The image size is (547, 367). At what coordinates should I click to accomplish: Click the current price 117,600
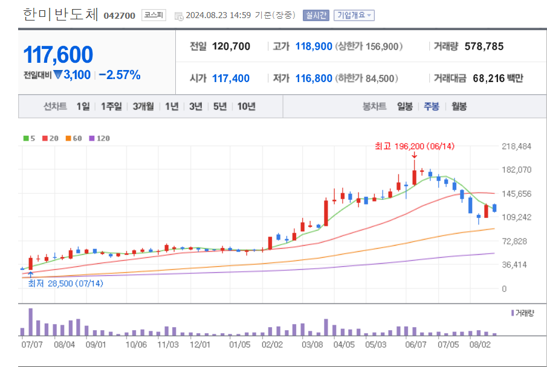[x=58, y=55]
